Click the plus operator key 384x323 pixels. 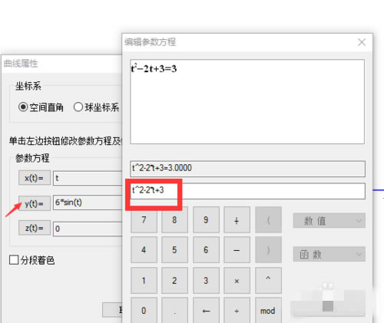237,219
